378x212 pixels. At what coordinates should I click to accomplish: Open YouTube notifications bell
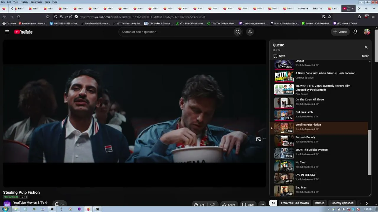pyautogui.click(x=355, y=32)
